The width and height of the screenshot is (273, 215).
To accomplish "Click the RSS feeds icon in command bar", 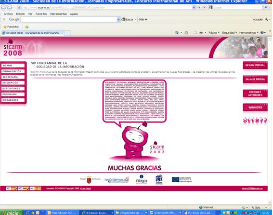I will [x=186, y=33].
